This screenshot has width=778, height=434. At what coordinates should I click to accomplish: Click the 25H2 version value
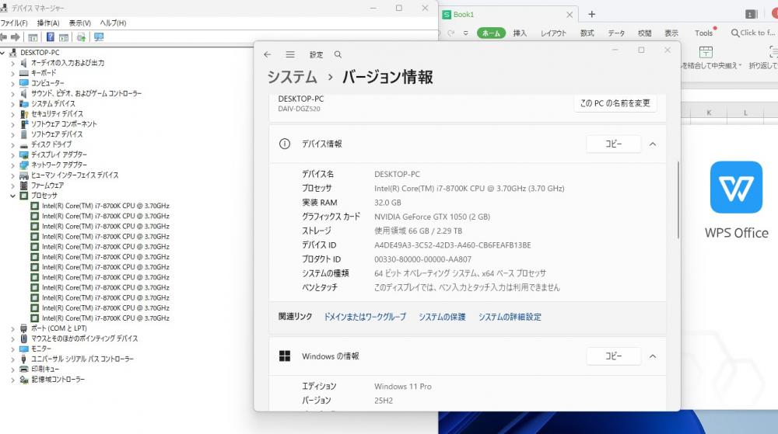point(384,401)
